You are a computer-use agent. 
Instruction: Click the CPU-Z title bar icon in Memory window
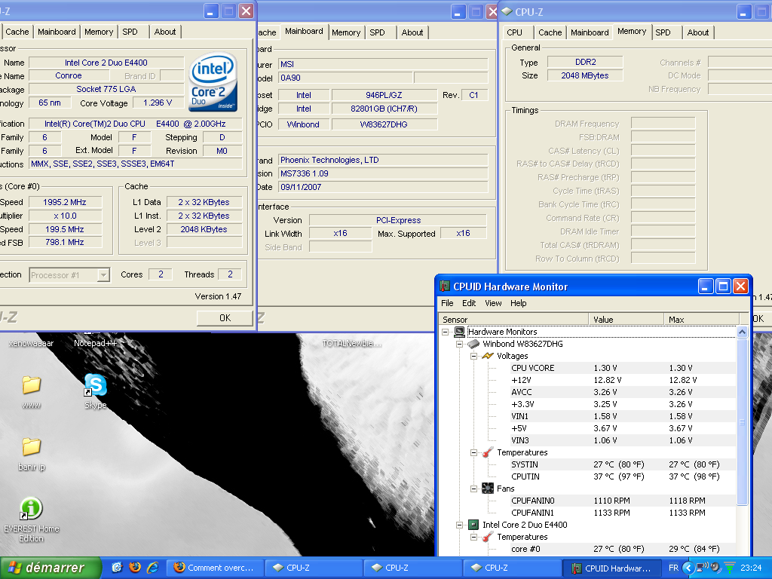(x=507, y=12)
